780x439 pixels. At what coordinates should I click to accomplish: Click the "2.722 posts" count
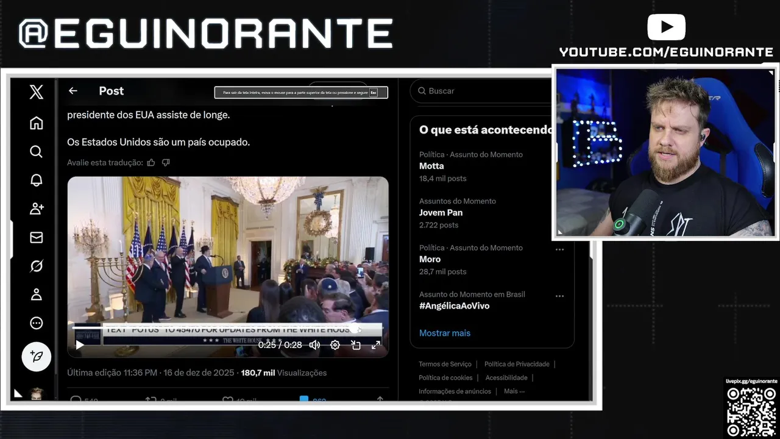(439, 225)
